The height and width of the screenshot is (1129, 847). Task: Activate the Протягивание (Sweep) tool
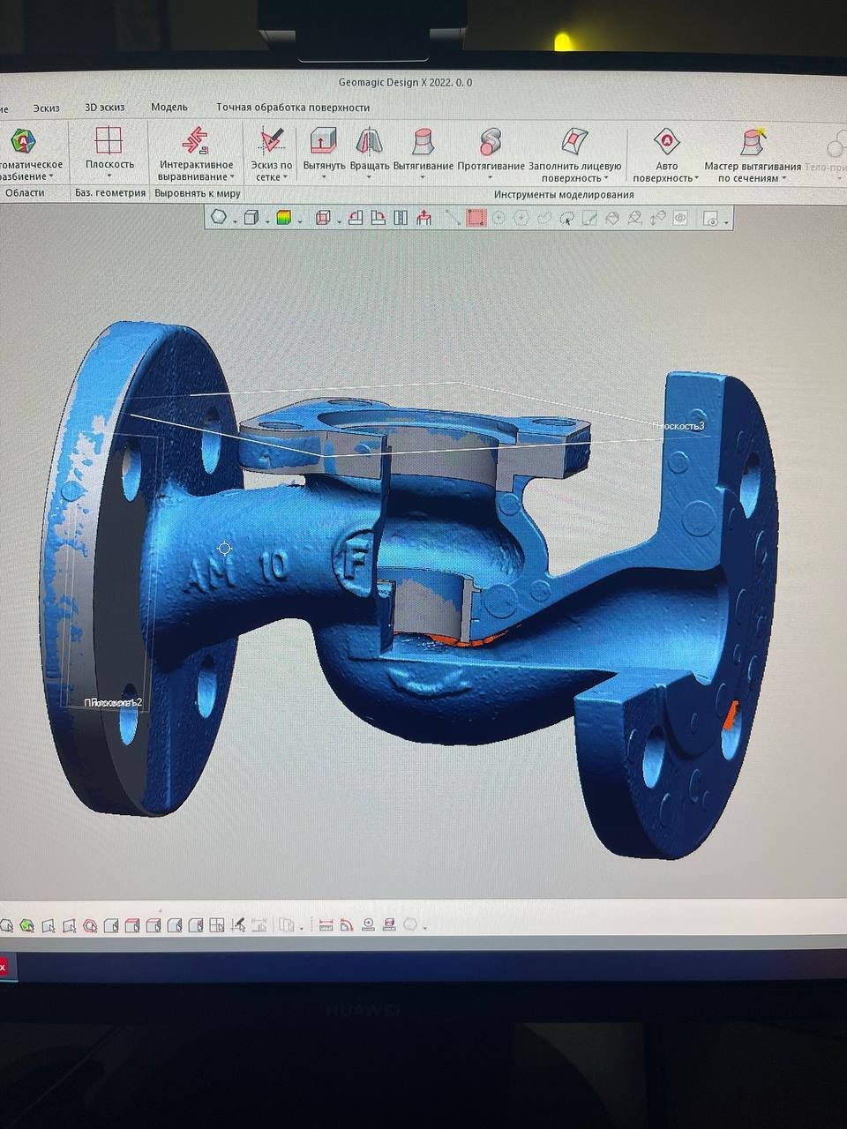coord(491,141)
